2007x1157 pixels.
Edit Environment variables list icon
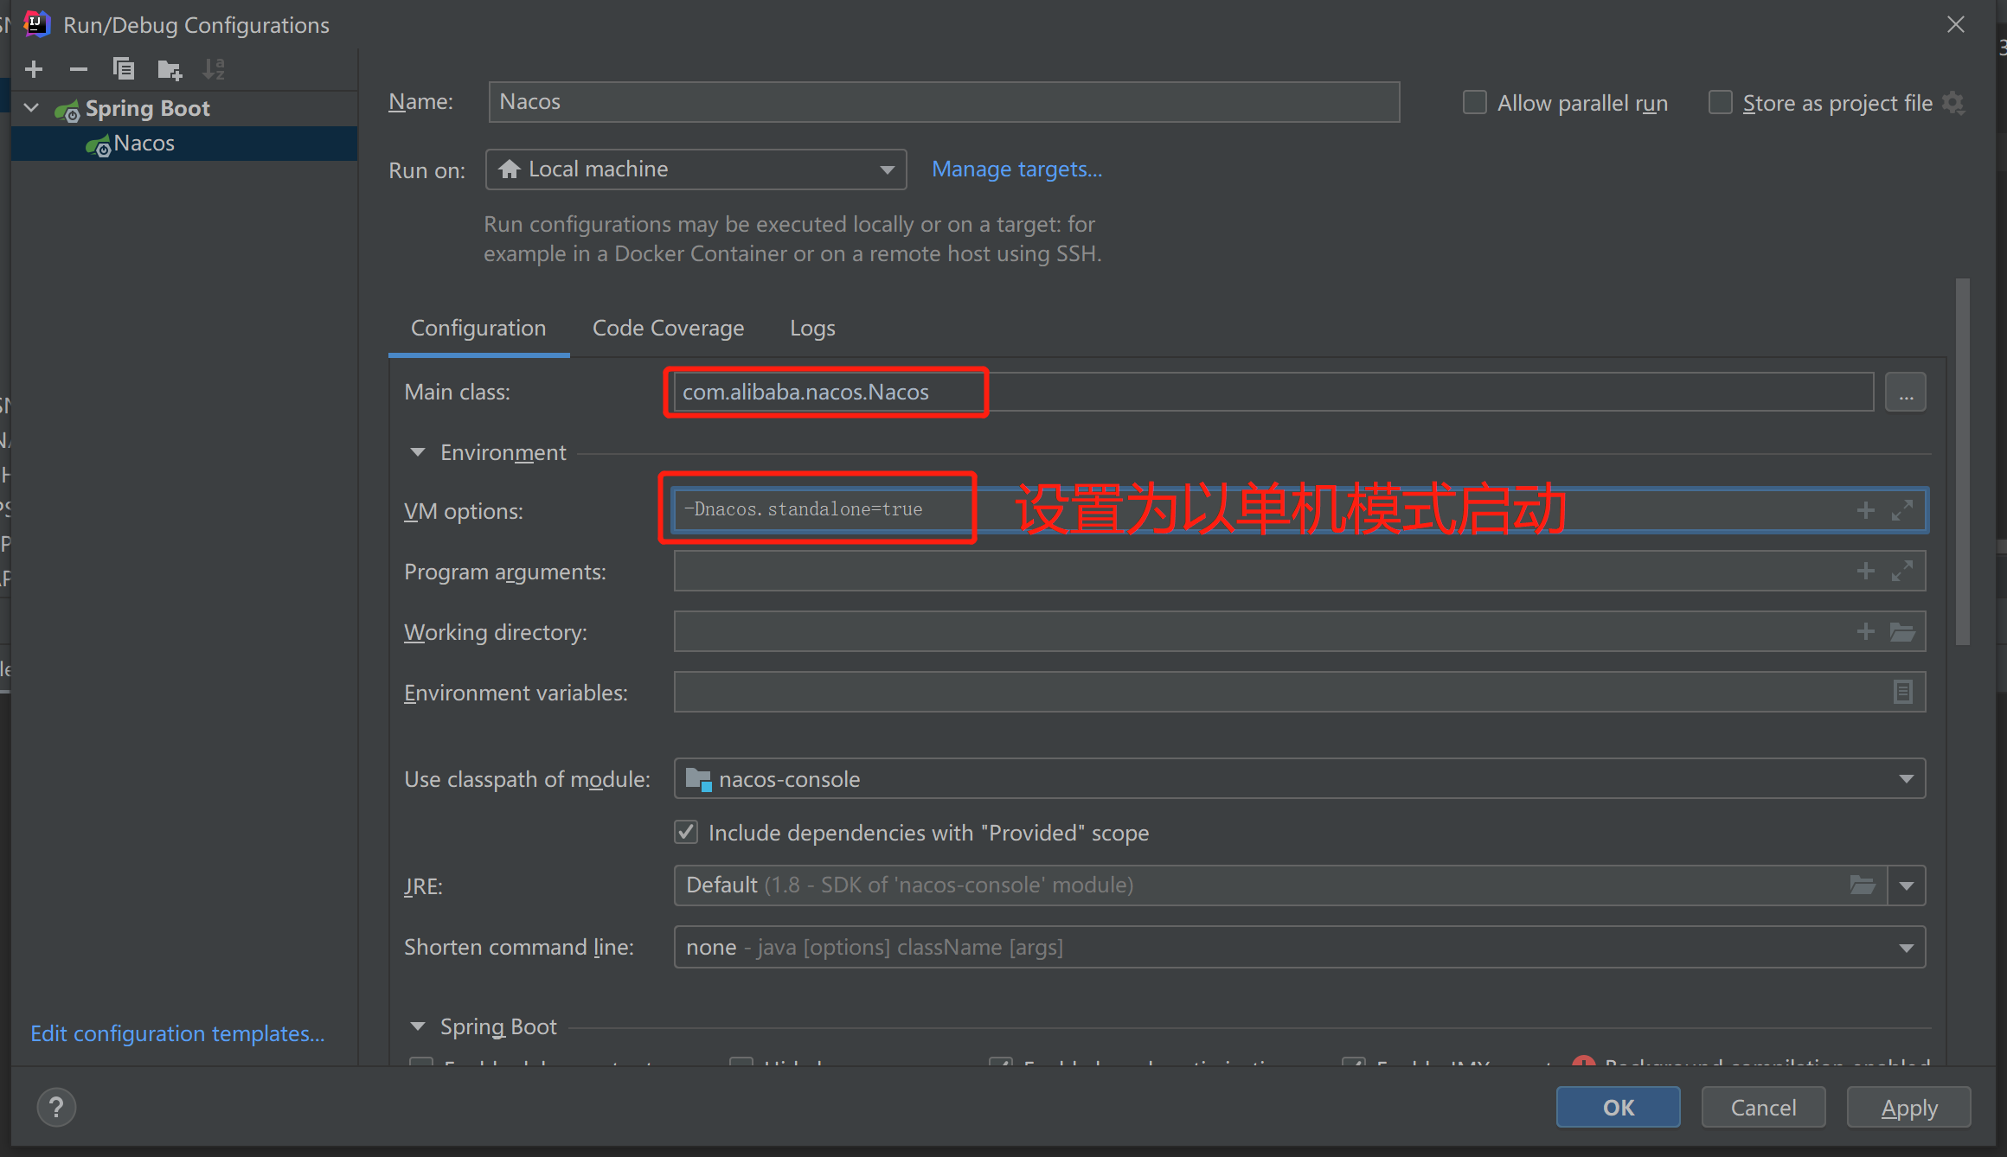pos(1903,692)
